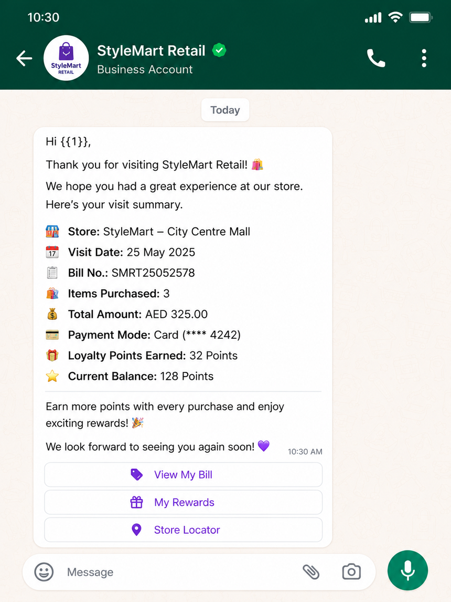451x602 pixels.
Task: Tap the microphone voice message button
Action: (x=407, y=570)
